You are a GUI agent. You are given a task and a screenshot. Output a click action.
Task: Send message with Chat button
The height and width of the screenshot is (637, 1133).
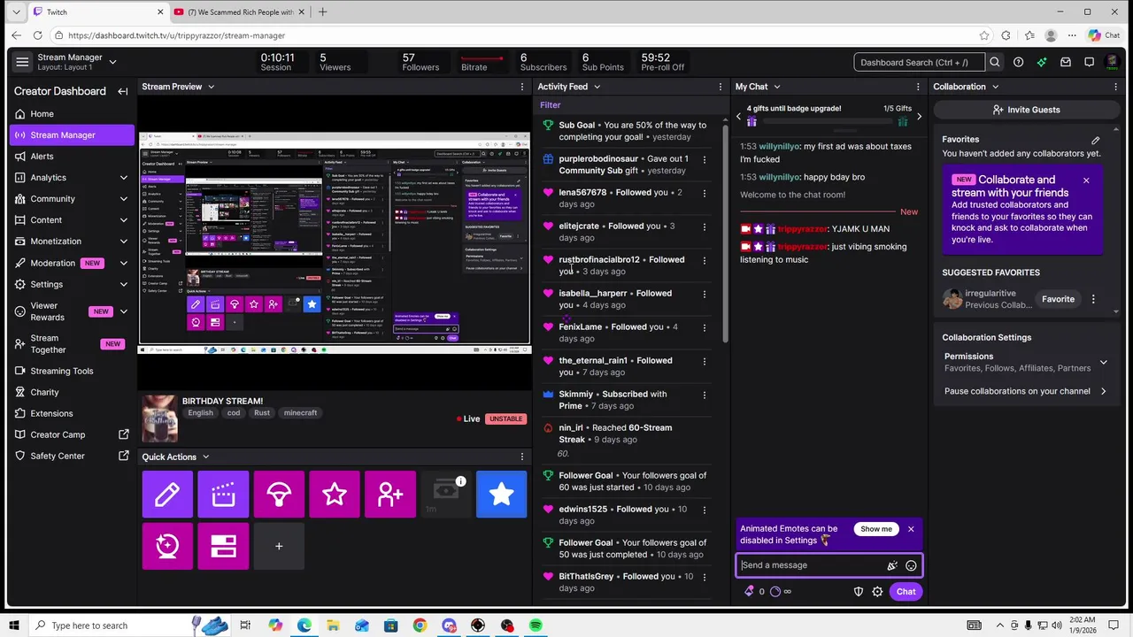click(906, 592)
